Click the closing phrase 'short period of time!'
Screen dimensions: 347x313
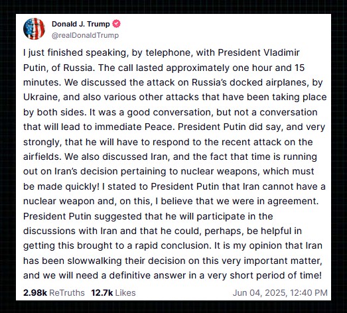click(x=275, y=276)
